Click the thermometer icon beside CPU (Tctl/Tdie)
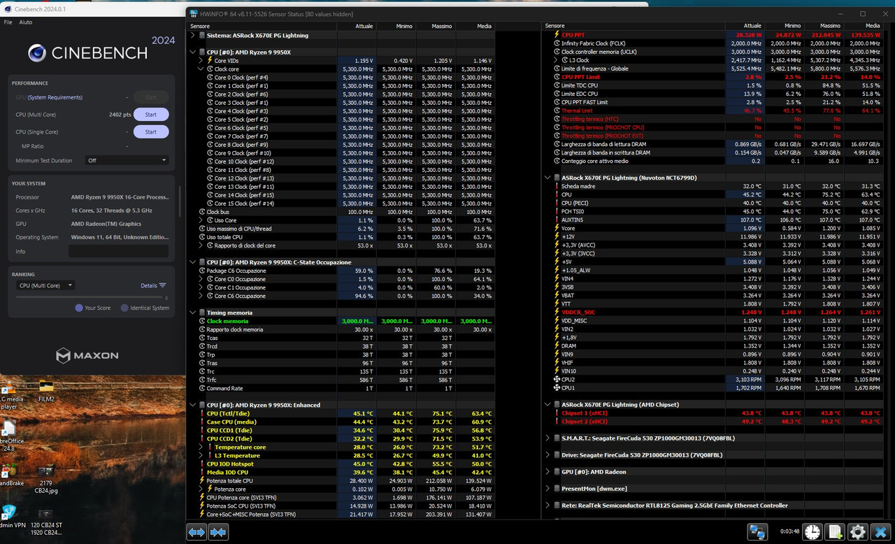 click(x=201, y=413)
